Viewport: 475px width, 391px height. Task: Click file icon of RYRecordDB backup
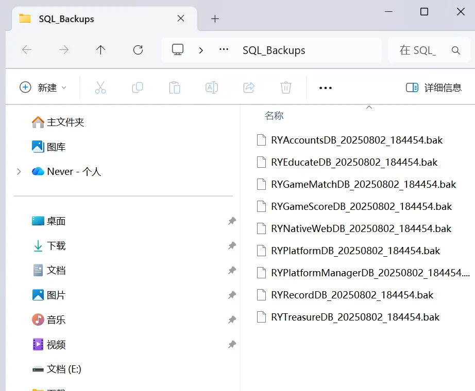pyautogui.click(x=261, y=295)
